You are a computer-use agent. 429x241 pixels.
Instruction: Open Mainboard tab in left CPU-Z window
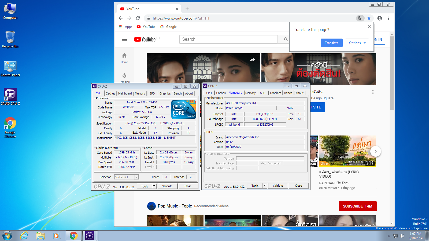[x=125, y=93]
